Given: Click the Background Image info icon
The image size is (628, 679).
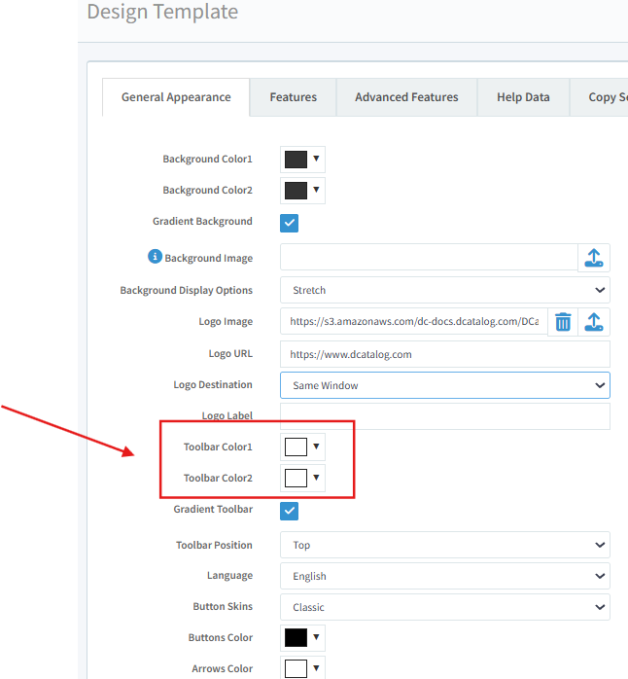Looking at the screenshot, I should (155, 257).
